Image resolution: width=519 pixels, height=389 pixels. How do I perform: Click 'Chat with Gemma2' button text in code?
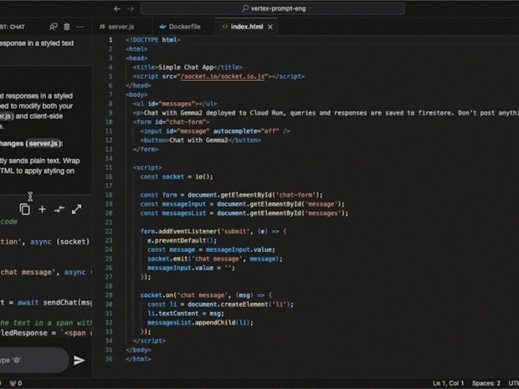pos(199,140)
